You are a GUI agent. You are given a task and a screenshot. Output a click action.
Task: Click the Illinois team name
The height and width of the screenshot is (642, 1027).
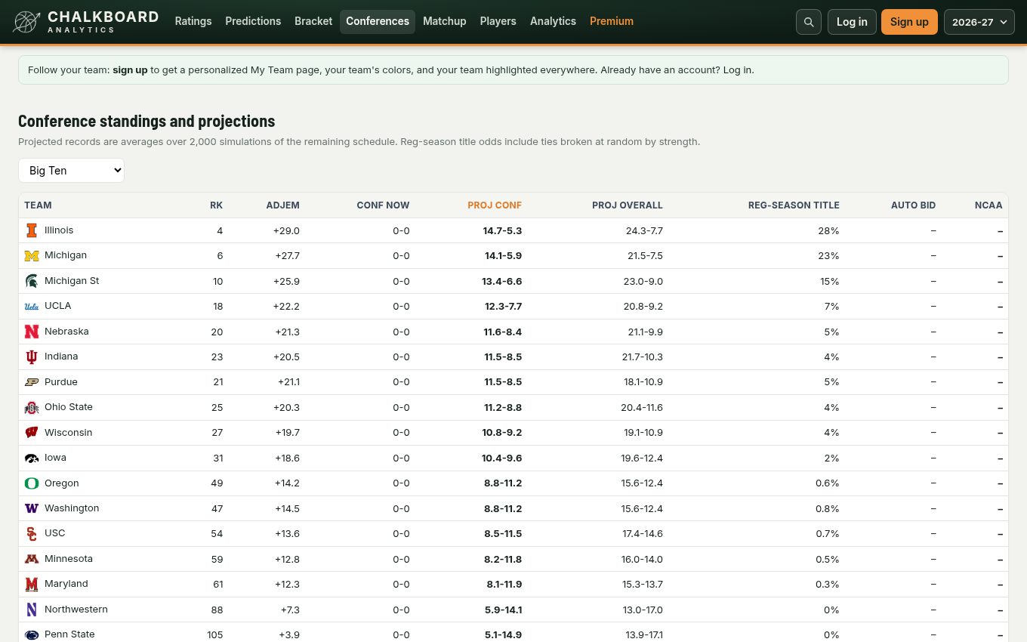pos(59,230)
